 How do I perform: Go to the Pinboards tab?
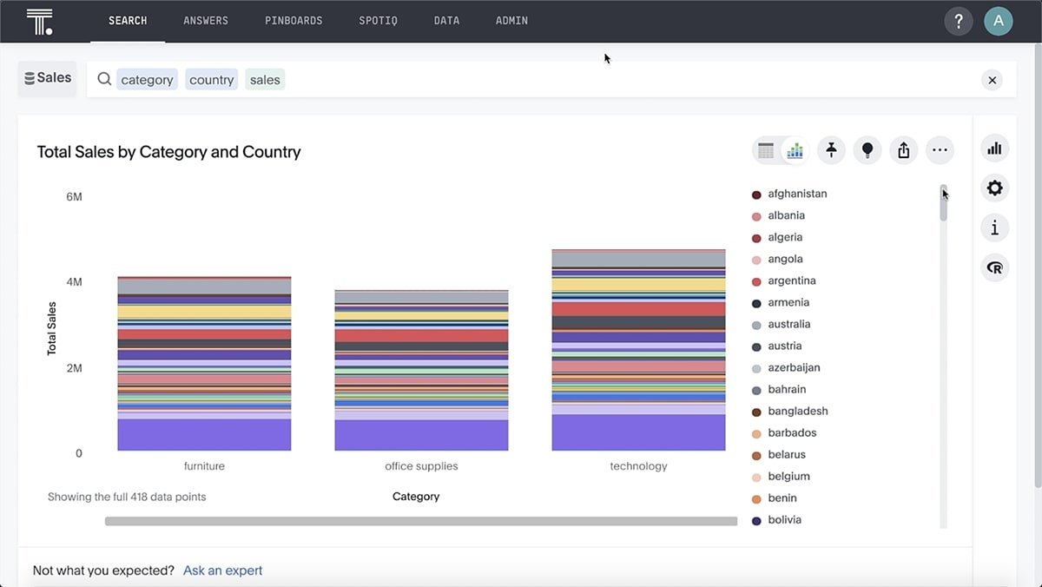[x=293, y=21]
